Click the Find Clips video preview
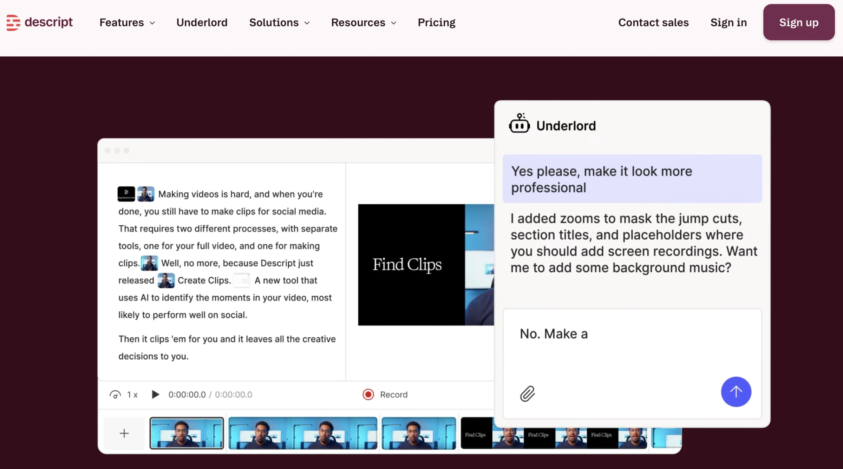Screen dimensions: 843x469 pyautogui.click(x=426, y=265)
